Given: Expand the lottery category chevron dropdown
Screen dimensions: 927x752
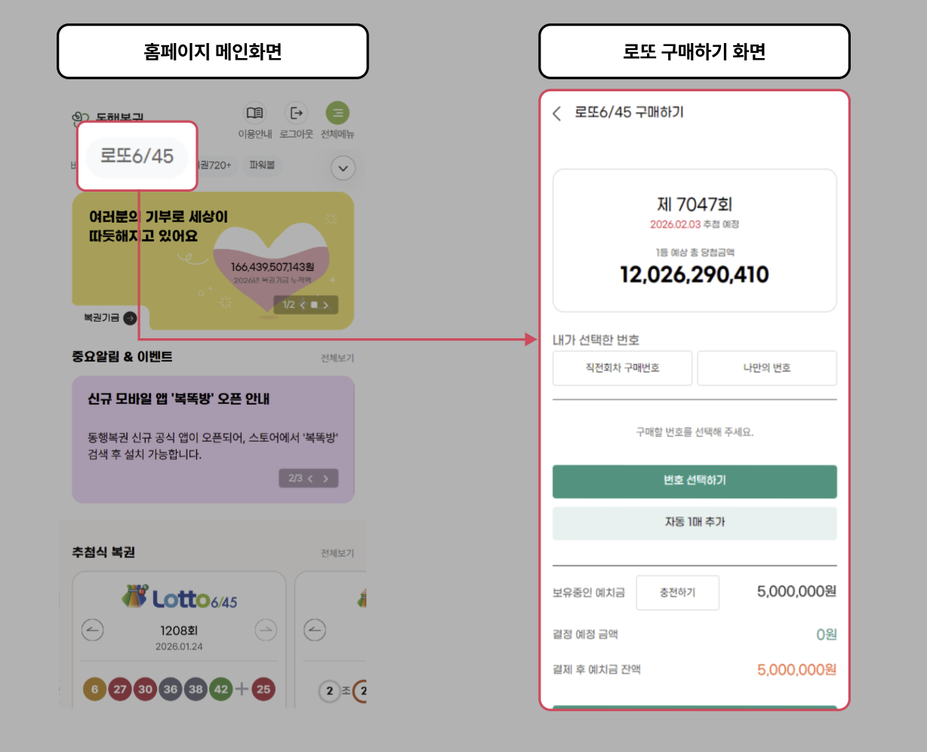Looking at the screenshot, I should click(x=343, y=168).
